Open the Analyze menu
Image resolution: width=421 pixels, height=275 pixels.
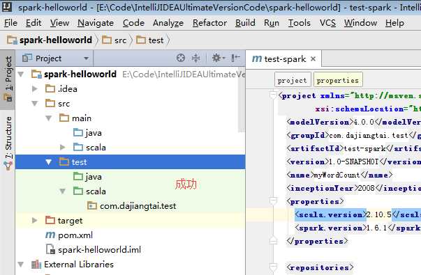click(x=168, y=23)
